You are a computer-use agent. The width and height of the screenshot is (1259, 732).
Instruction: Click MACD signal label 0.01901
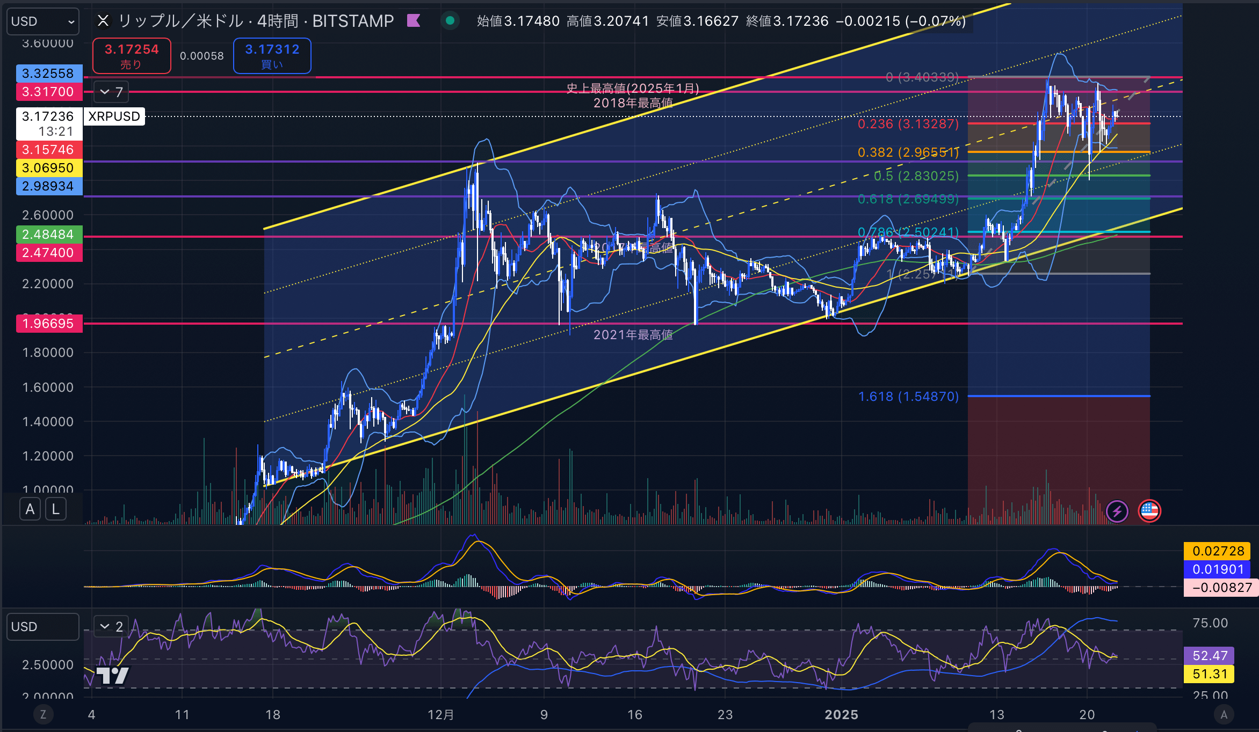coord(1218,569)
